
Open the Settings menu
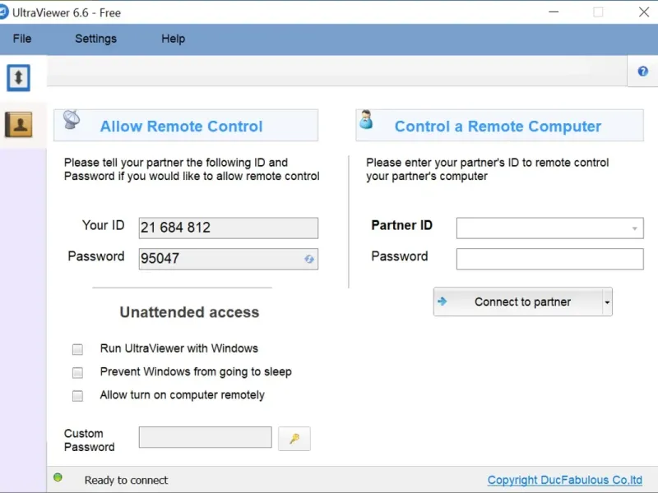[x=95, y=39]
